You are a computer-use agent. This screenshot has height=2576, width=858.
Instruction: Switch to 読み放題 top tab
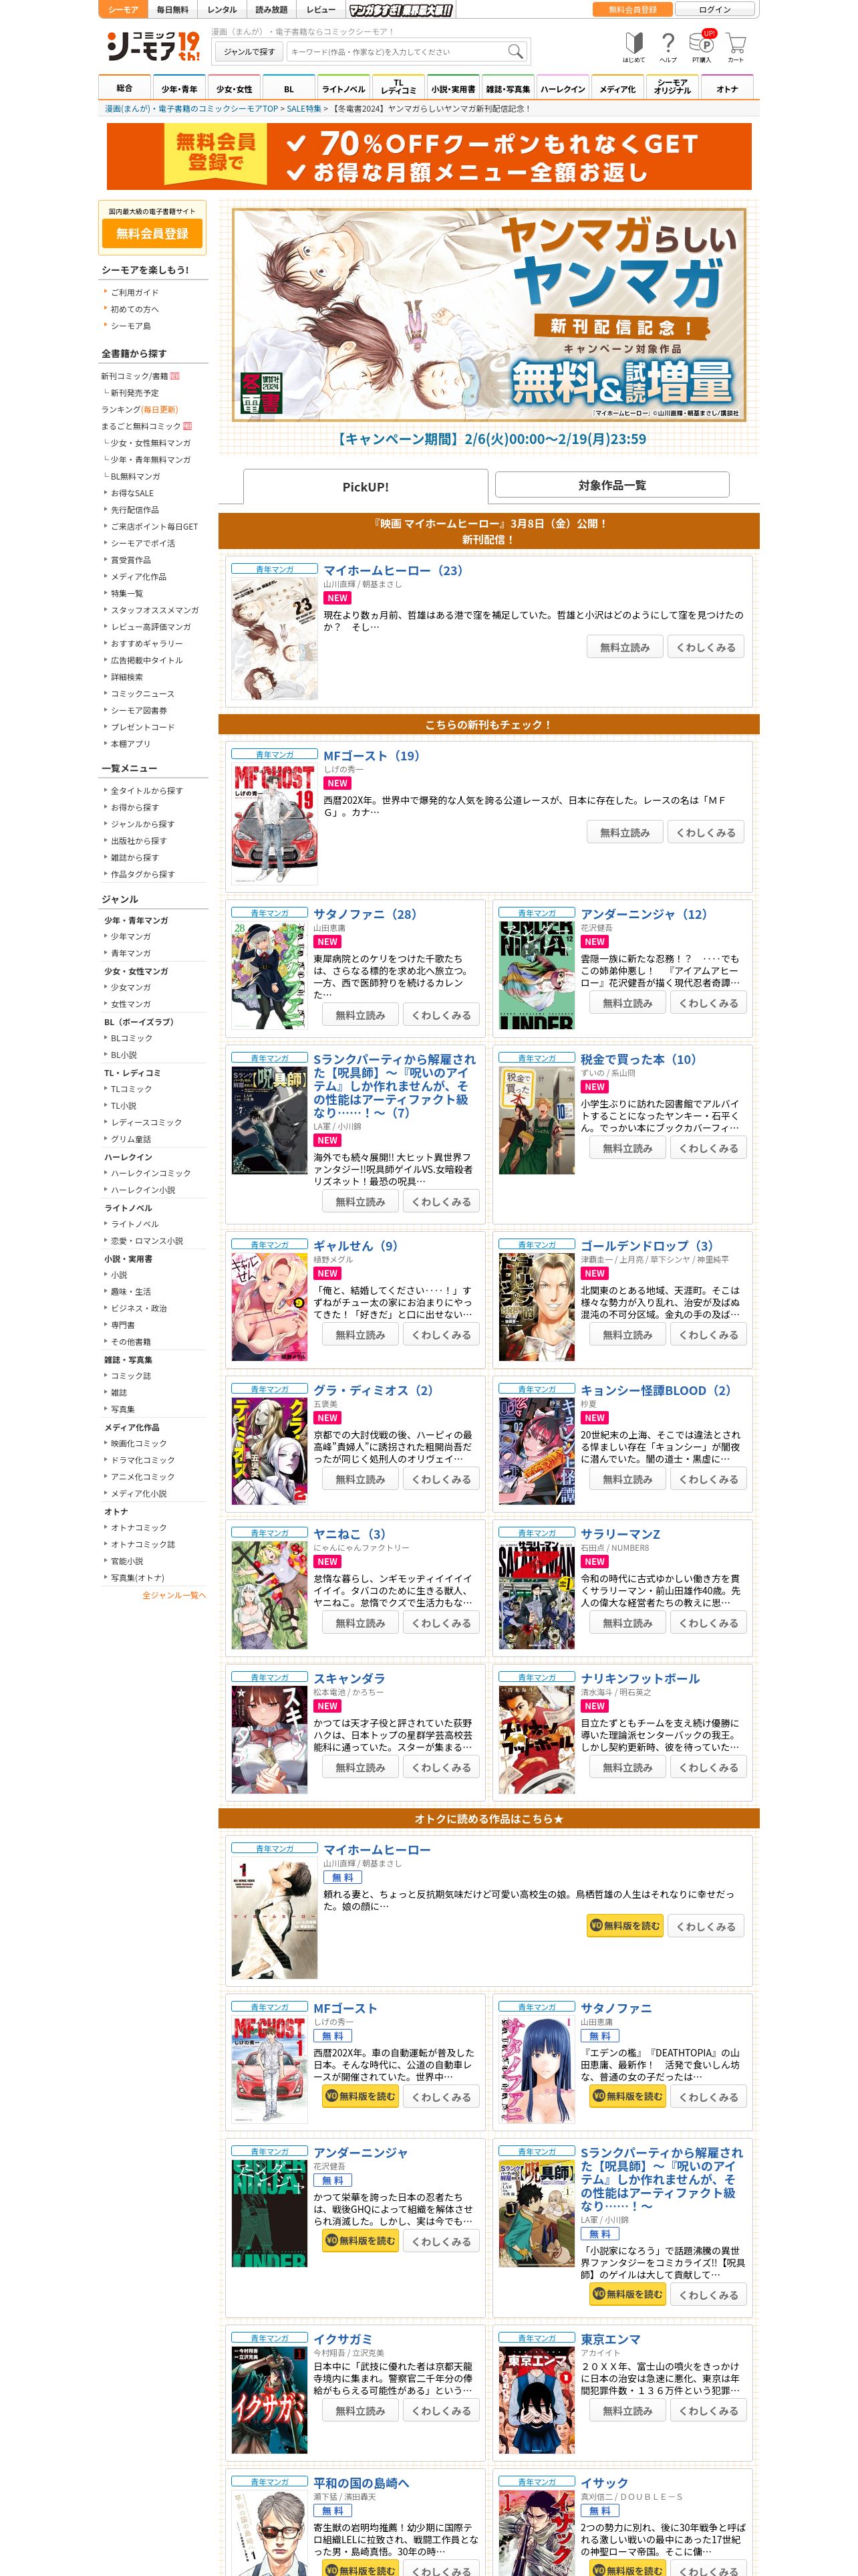click(271, 10)
